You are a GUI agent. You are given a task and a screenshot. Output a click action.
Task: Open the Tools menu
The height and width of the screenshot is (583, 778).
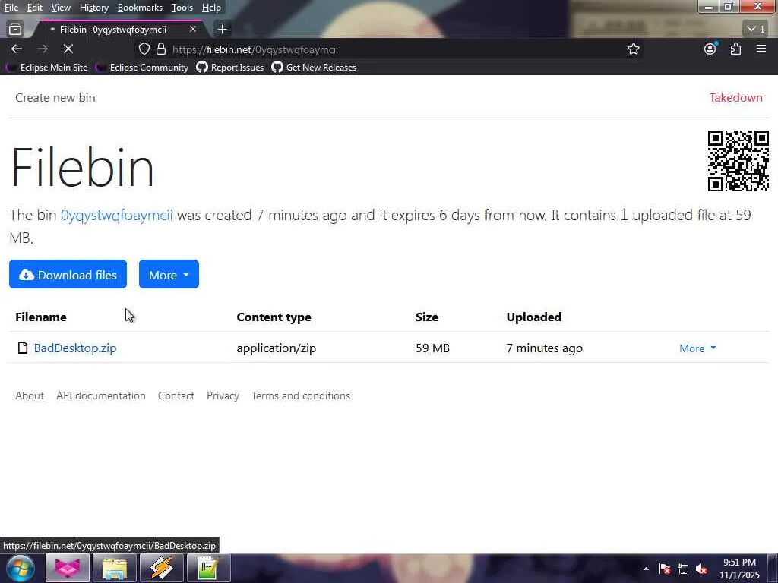[182, 8]
